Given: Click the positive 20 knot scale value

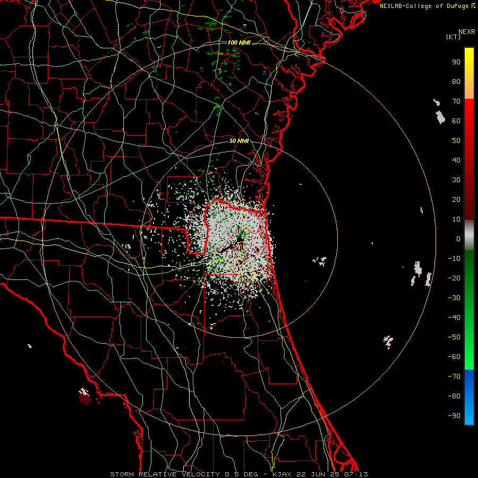Looking at the screenshot, I should click(456, 199).
